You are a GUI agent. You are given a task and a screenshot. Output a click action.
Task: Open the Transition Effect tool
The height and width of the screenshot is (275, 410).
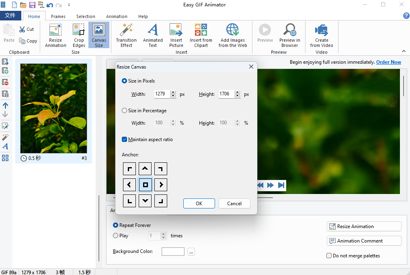[x=126, y=35]
